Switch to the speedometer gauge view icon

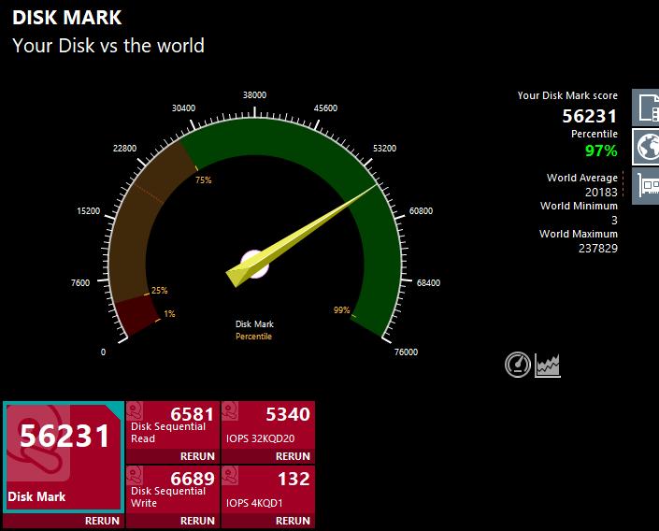[x=517, y=365]
